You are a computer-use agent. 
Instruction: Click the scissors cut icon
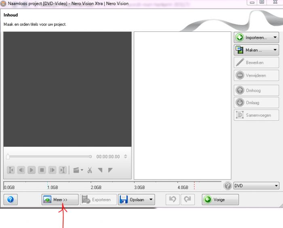click(x=90, y=170)
